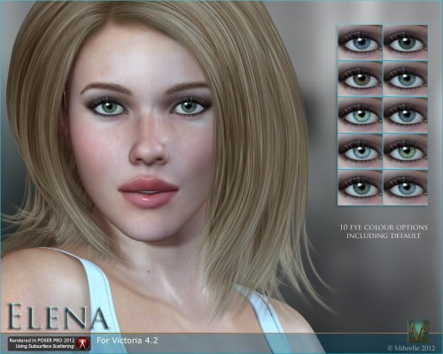Choose the hazel-brown eye thumbnail, second row left
The width and height of the screenshot is (443, 354).
click(x=360, y=79)
